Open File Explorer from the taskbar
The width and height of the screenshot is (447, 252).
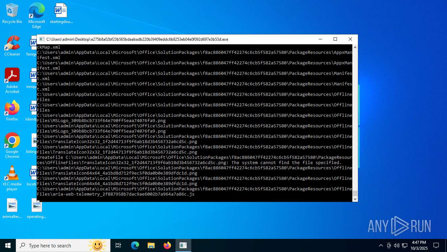tap(151, 245)
